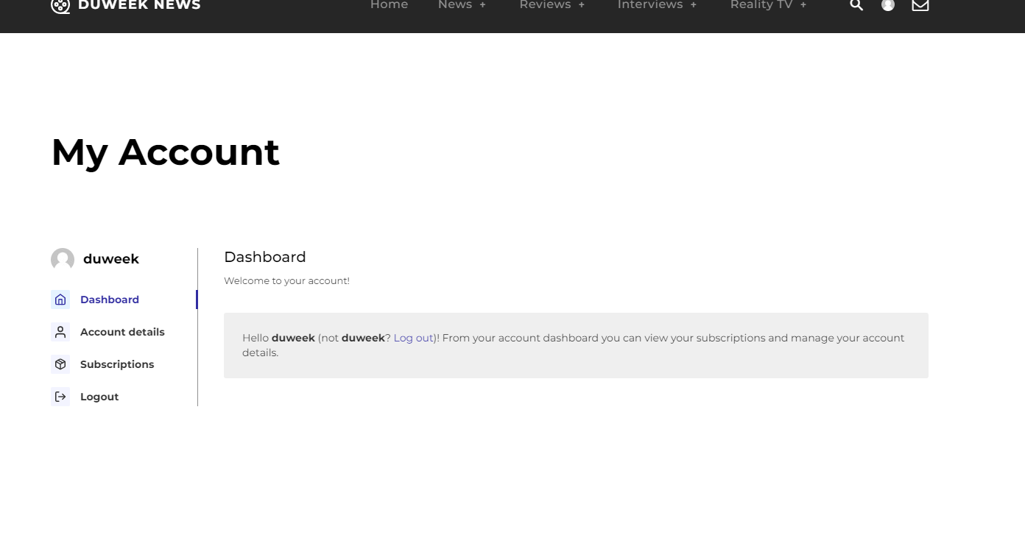Click the 'Welcome to your account!' text
The image size is (1025, 549).
tap(286, 280)
